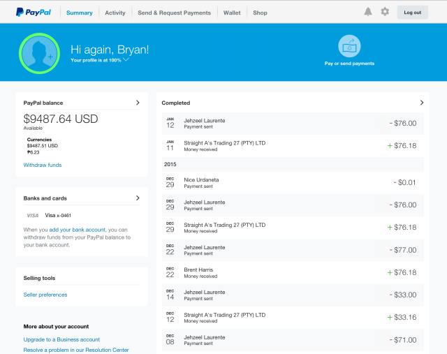The image size is (447, 354).
Task: Open Dec 14 Jehzeel Laurente payment
Action: click(293, 295)
